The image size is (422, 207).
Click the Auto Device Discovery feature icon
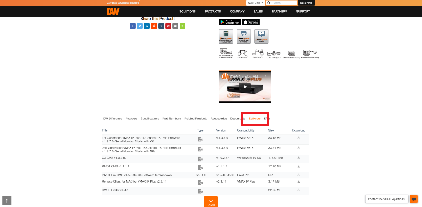310,54
